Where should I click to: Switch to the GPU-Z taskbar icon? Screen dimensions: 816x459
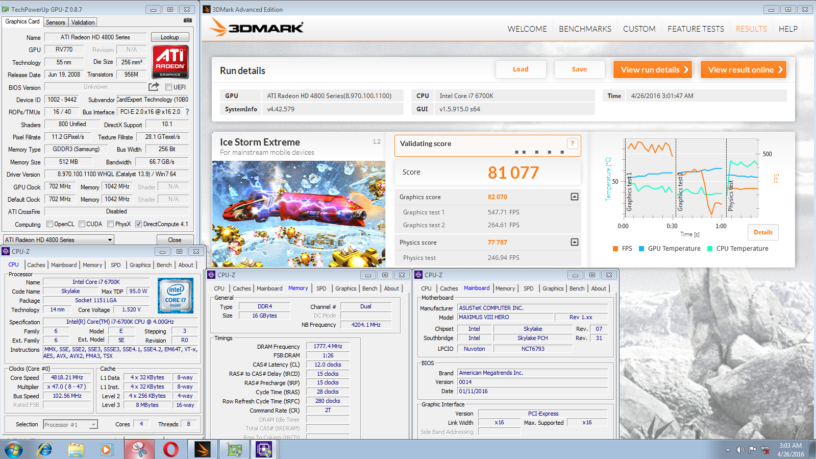pos(234,449)
